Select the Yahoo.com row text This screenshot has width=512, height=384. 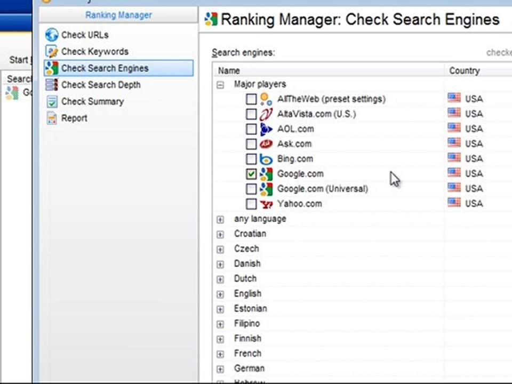point(299,204)
